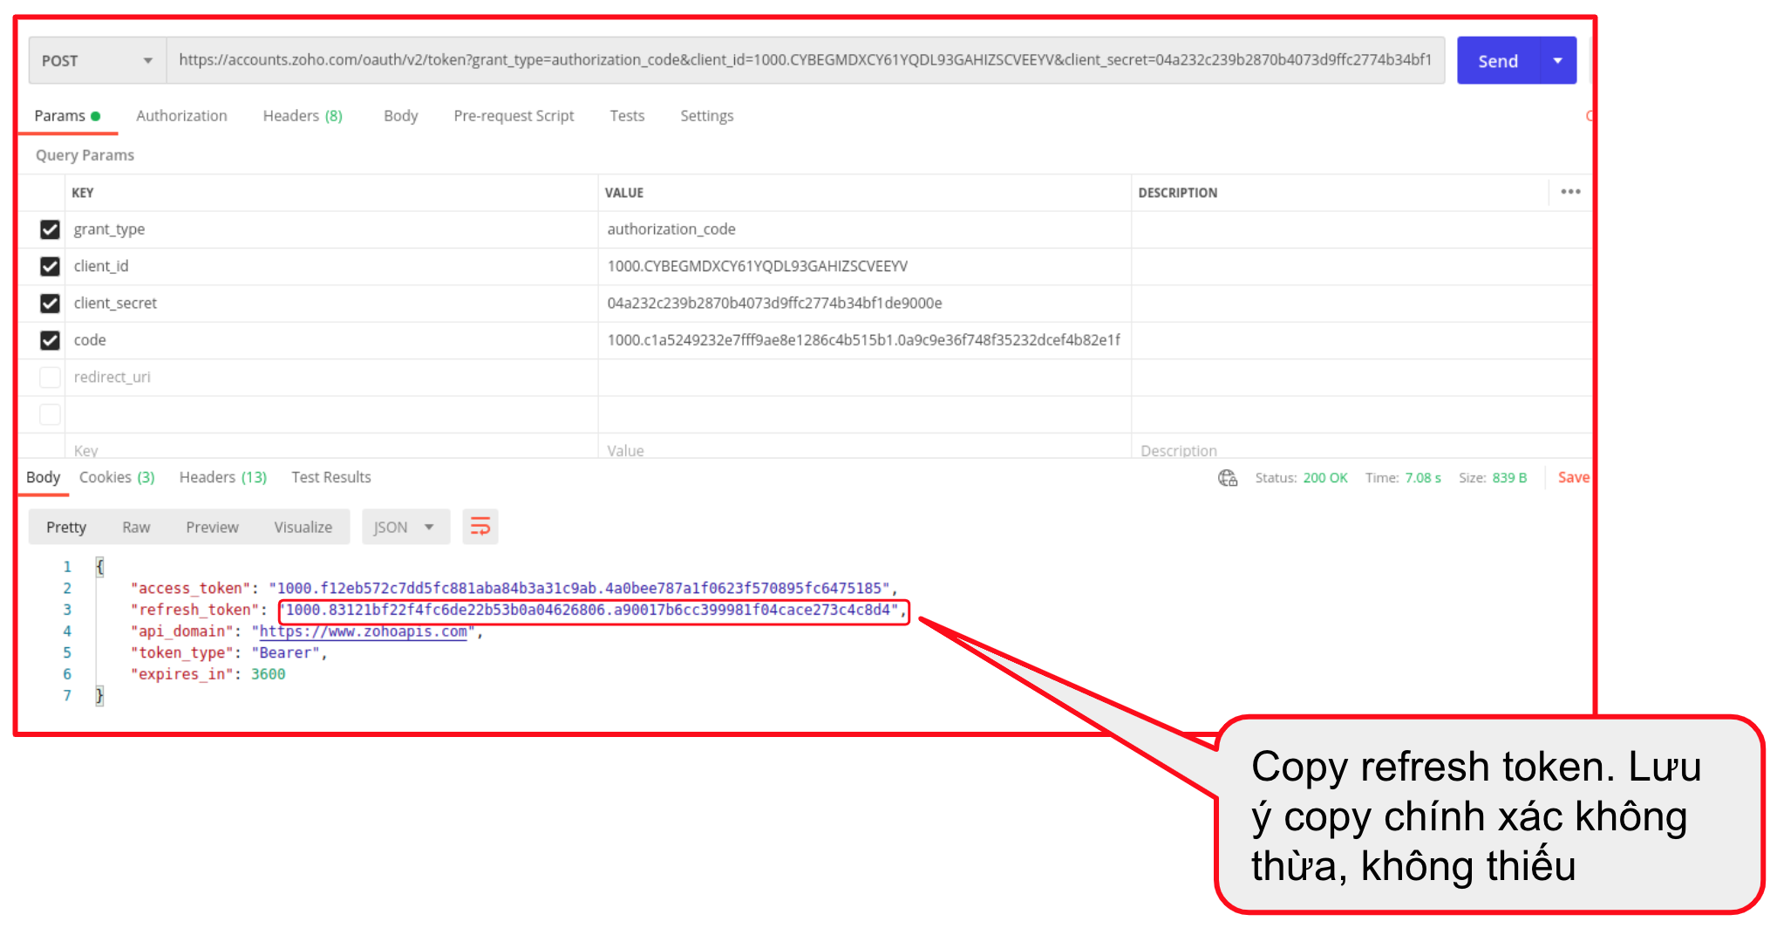Click the network globe icon beside Status
This screenshot has width=1777, height=928.
point(1228,478)
